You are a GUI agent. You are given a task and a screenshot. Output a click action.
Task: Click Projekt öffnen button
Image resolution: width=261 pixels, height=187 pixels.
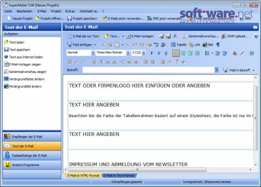coord(50,18)
